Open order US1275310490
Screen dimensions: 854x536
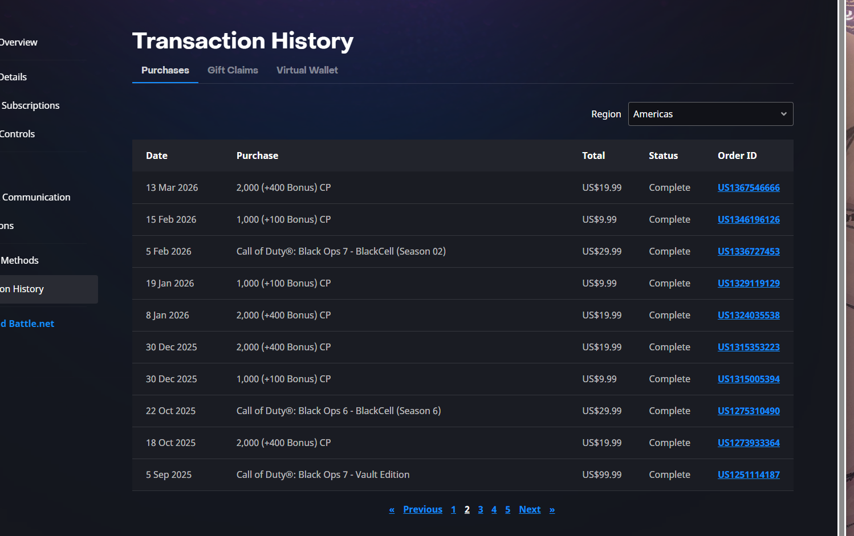coord(749,411)
